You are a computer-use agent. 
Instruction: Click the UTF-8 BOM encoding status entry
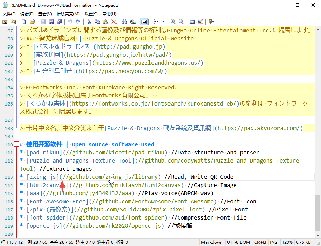238,242
